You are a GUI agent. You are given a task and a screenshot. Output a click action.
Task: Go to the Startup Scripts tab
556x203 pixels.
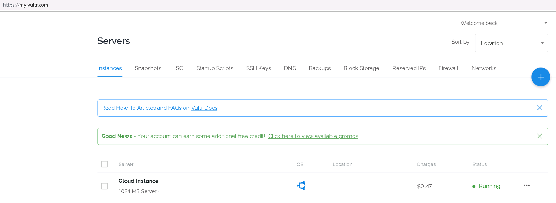215,68
